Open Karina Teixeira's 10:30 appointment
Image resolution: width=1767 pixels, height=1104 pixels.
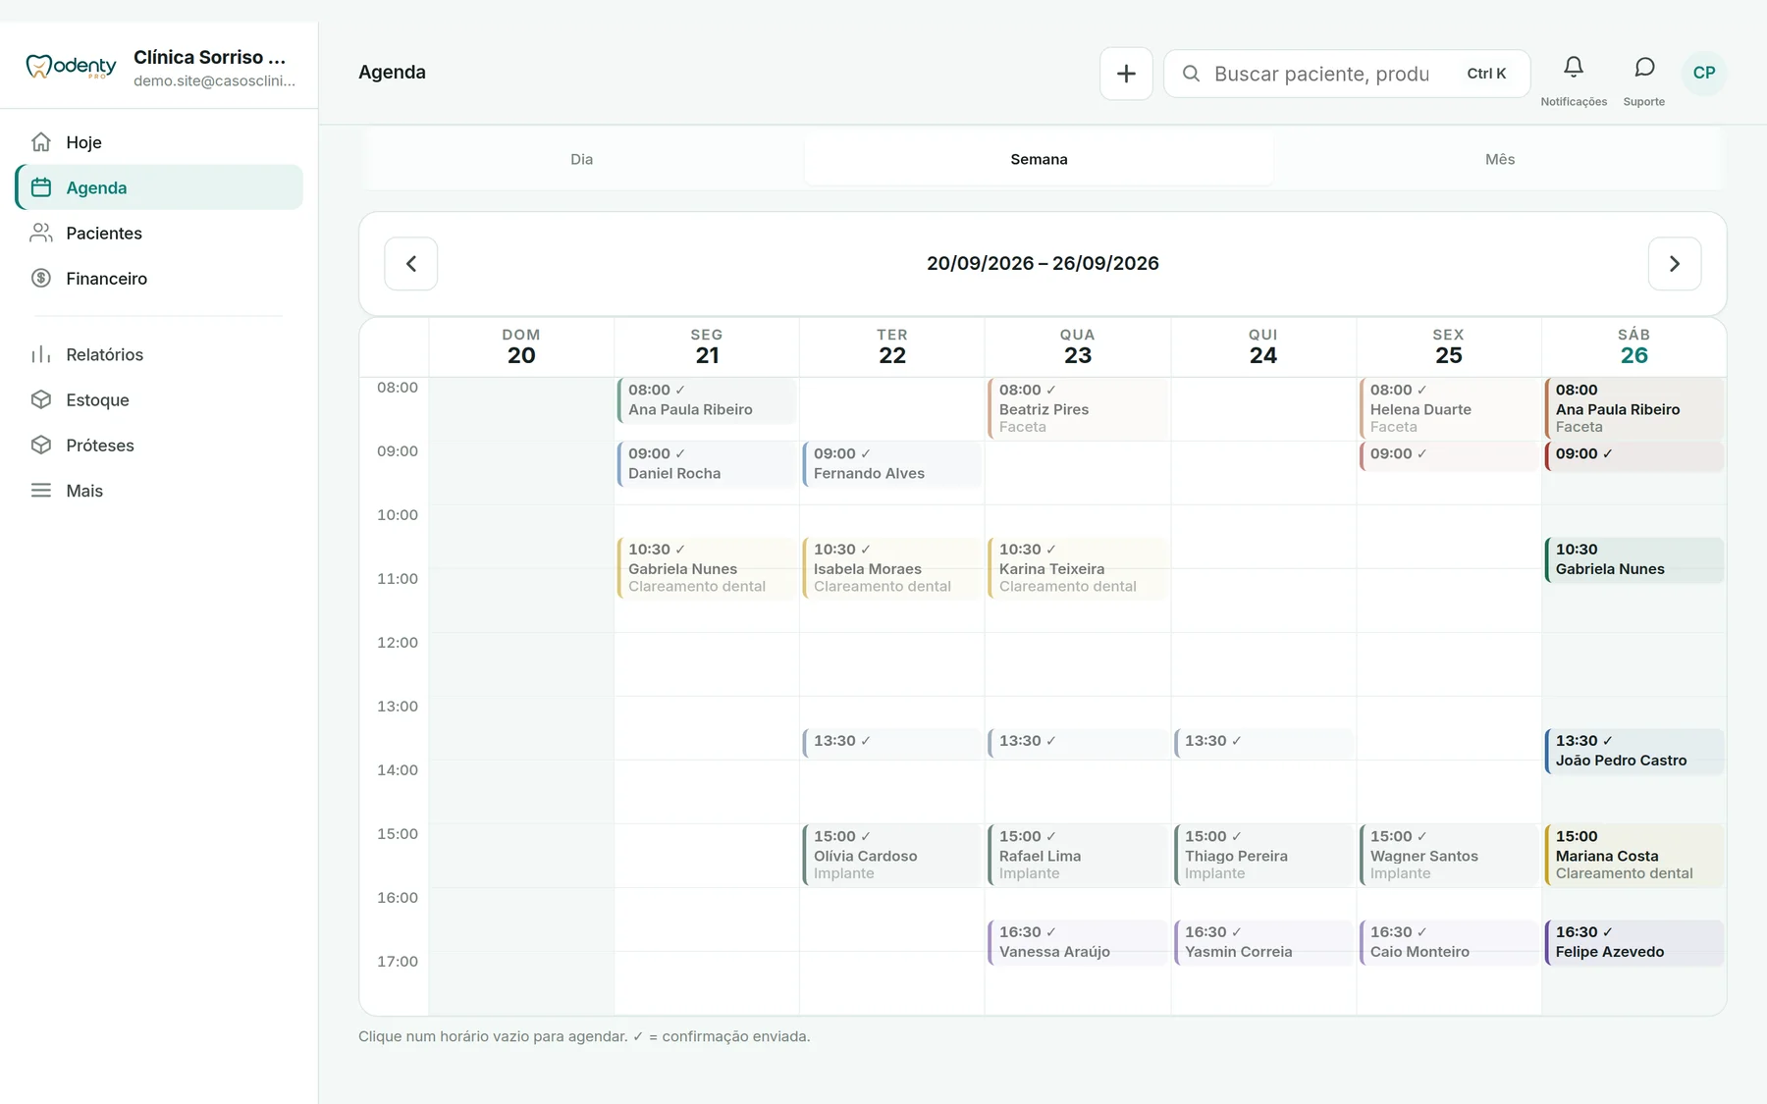(1078, 568)
